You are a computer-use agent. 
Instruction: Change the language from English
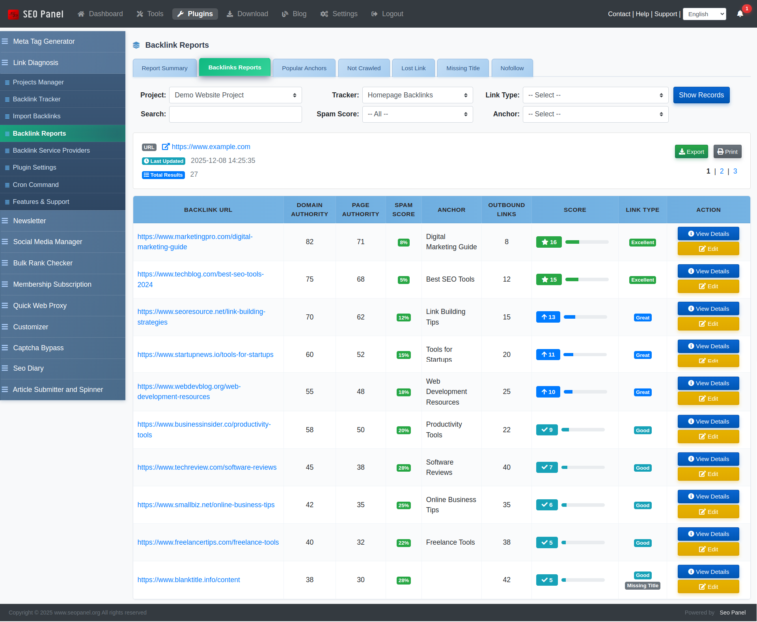pyautogui.click(x=704, y=14)
